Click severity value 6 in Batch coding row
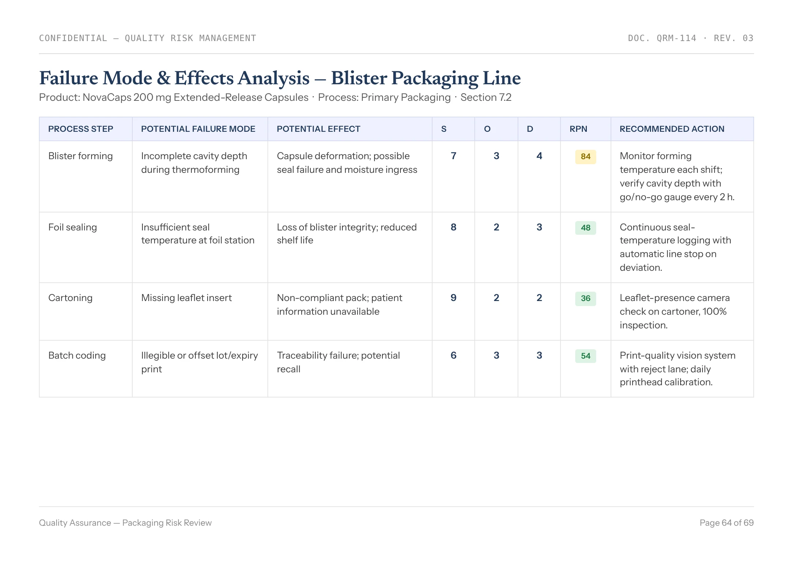Screen dimensions: 793x561 [x=453, y=355]
